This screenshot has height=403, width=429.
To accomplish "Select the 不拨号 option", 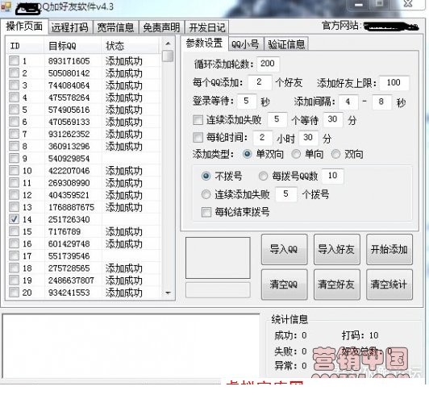I will (x=206, y=176).
